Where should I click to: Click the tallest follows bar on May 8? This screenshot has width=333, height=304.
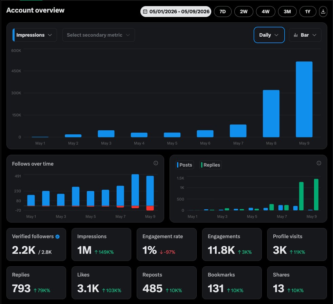135,190
